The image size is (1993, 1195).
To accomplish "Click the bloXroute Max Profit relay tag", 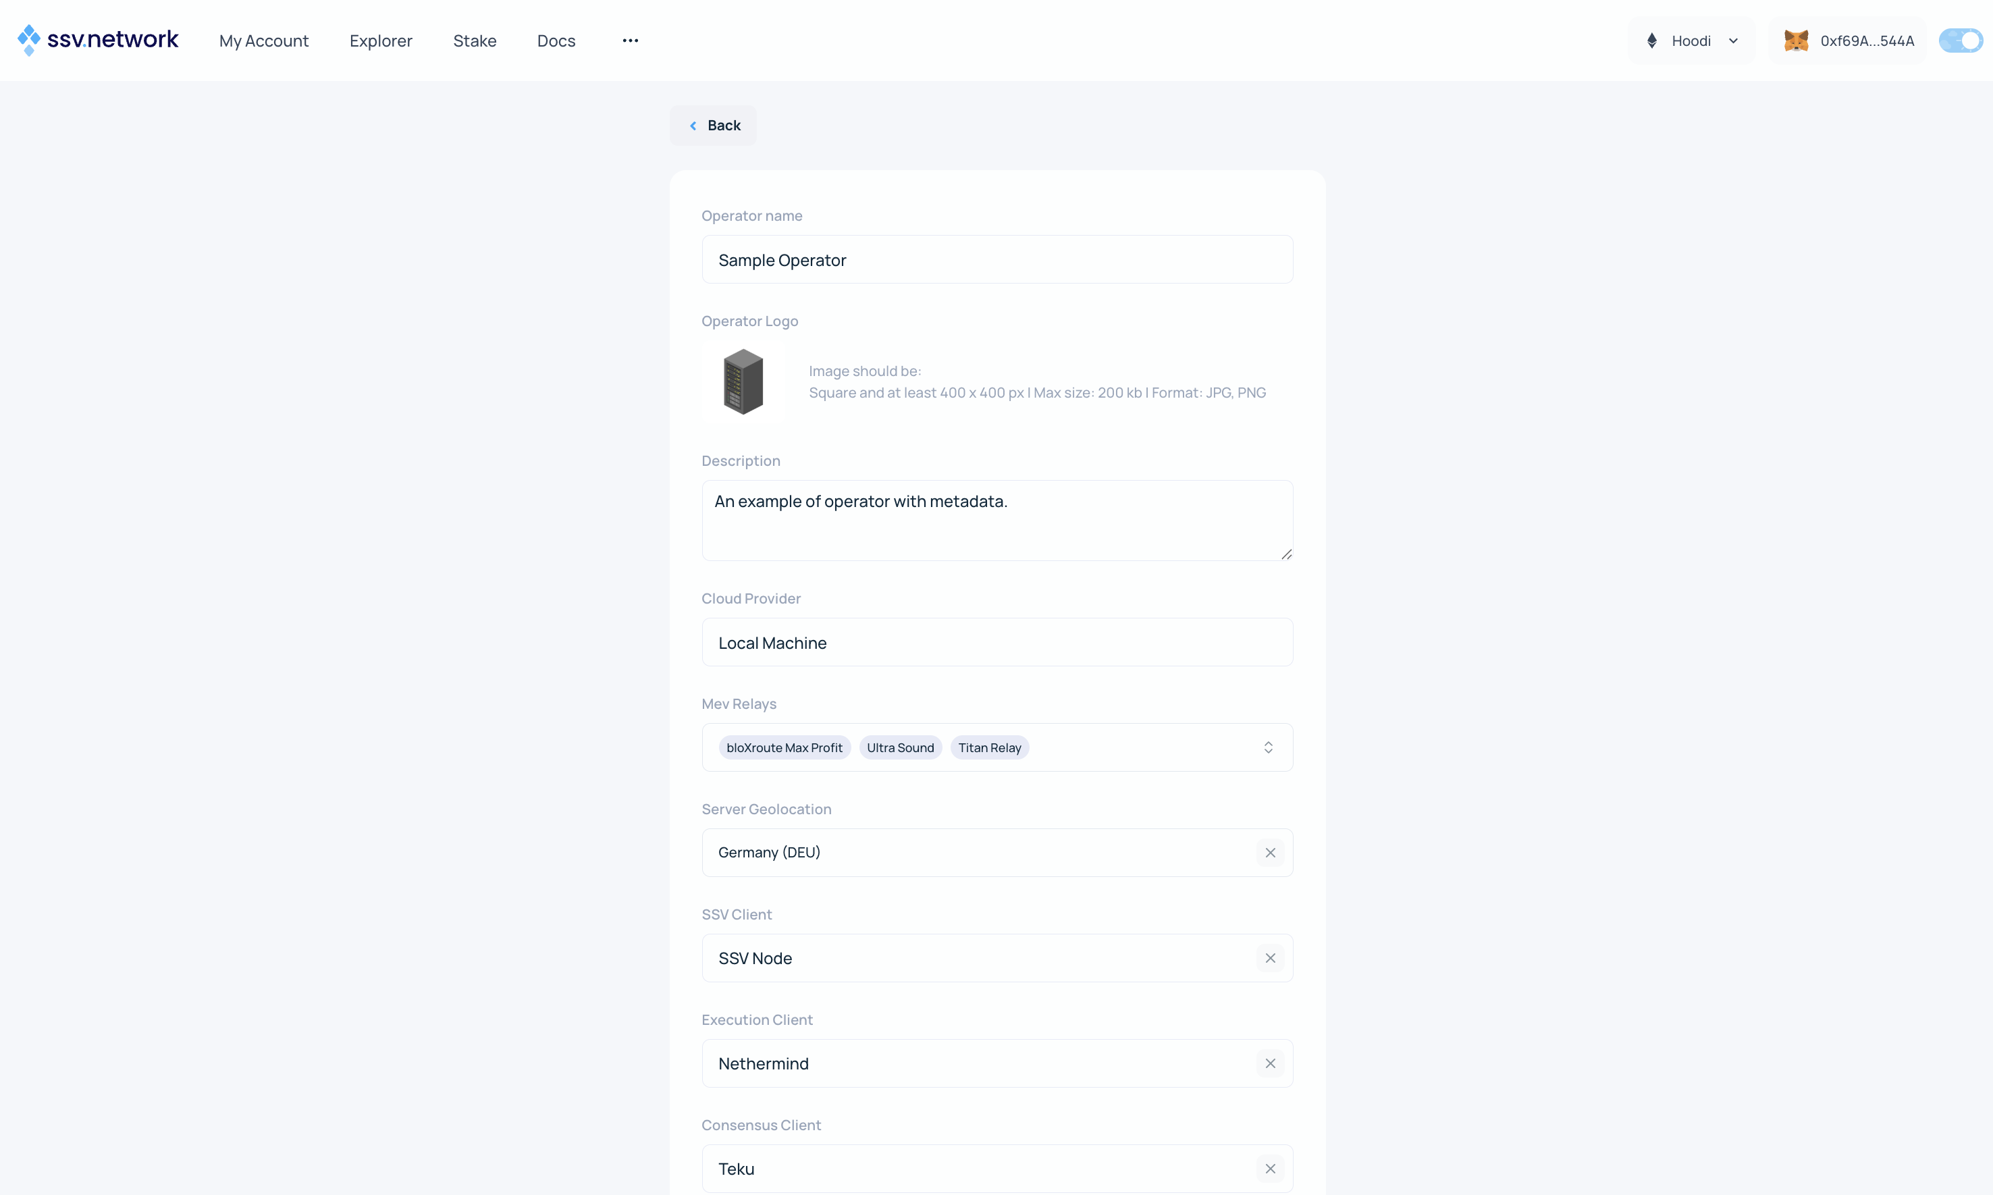I will (x=784, y=748).
